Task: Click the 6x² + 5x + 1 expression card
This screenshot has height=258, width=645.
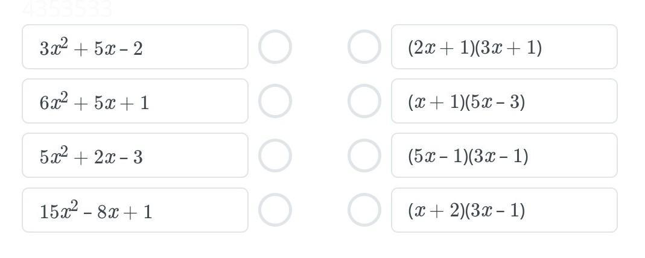Action: tap(135, 101)
